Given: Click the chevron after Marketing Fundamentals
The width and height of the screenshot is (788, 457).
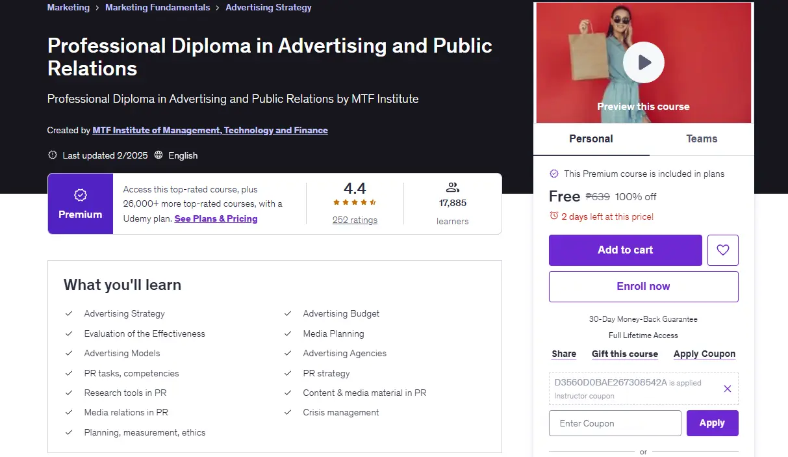Looking at the screenshot, I should [218, 8].
